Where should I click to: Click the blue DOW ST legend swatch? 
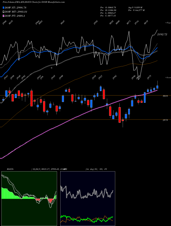[3, 8]
